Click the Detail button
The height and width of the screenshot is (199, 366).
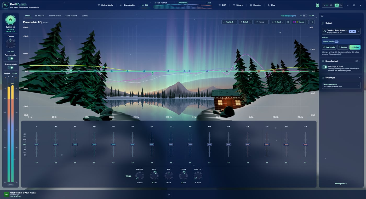[244, 22]
